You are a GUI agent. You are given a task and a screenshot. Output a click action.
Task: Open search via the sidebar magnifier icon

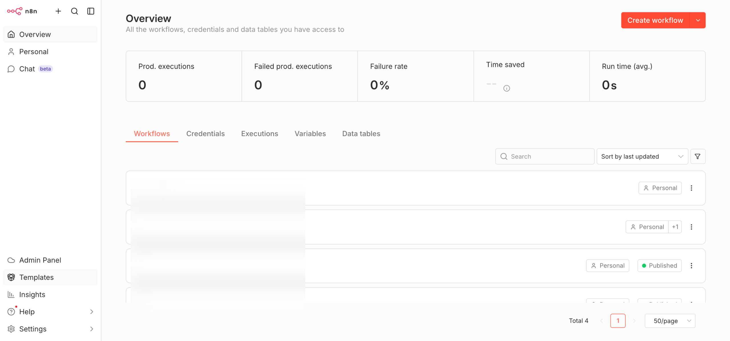74,11
